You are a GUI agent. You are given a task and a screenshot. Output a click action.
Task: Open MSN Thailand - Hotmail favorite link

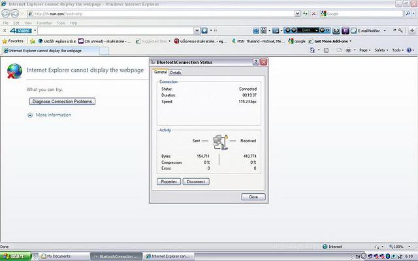click(258, 41)
